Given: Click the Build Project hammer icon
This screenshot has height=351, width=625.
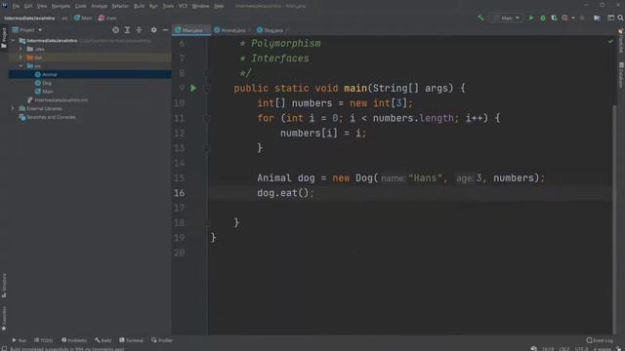Looking at the screenshot, I should coord(480,18).
